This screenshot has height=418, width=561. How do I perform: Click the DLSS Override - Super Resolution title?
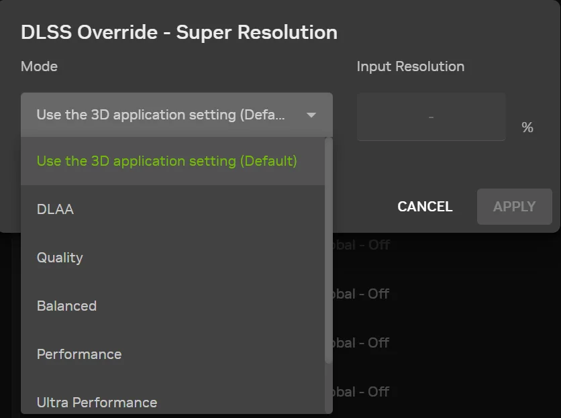pyautogui.click(x=179, y=32)
